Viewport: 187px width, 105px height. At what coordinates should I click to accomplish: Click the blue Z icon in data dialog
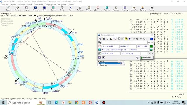152,39
